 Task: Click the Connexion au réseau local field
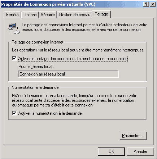point(69,74)
